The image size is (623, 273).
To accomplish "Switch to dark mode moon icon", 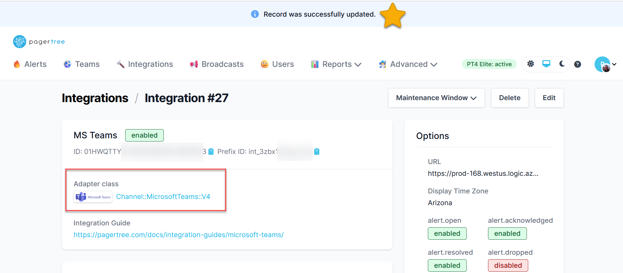I will (562, 64).
